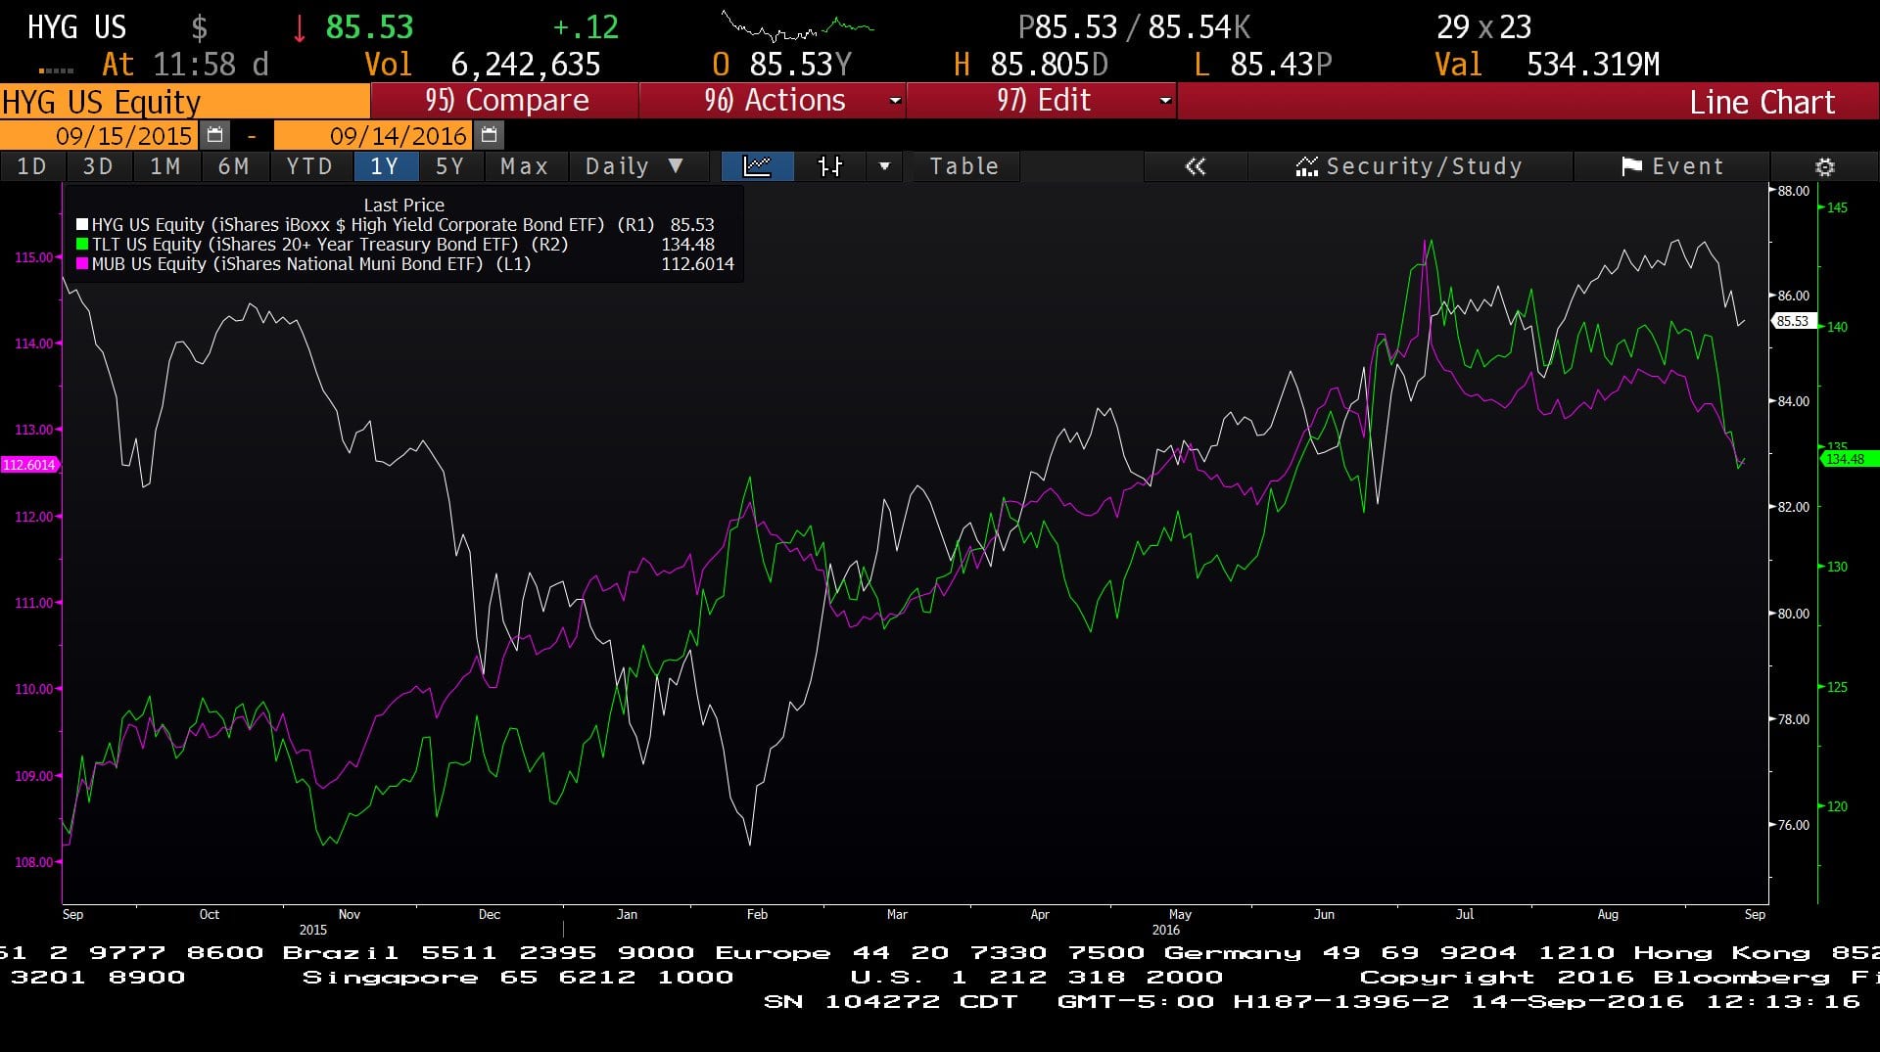Click the At 11:58 d time stamp
1880x1052 pixels.
(x=185, y=65)
